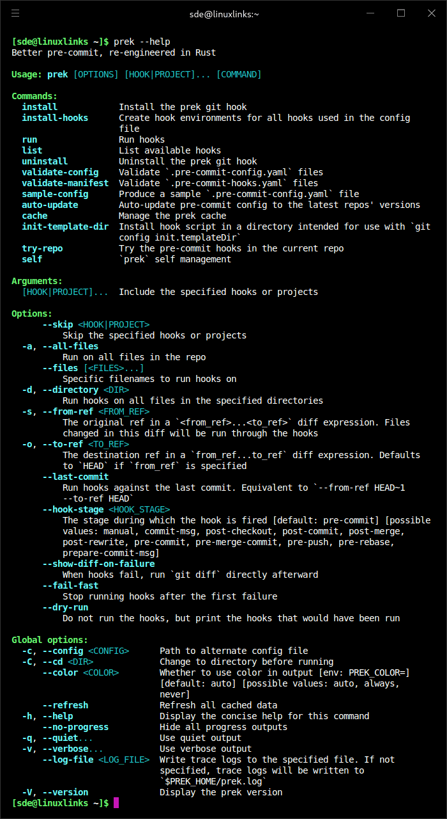This screenshot has height=819, width=447.
Task: Click the '--version' option text
Action: [65, 792]
